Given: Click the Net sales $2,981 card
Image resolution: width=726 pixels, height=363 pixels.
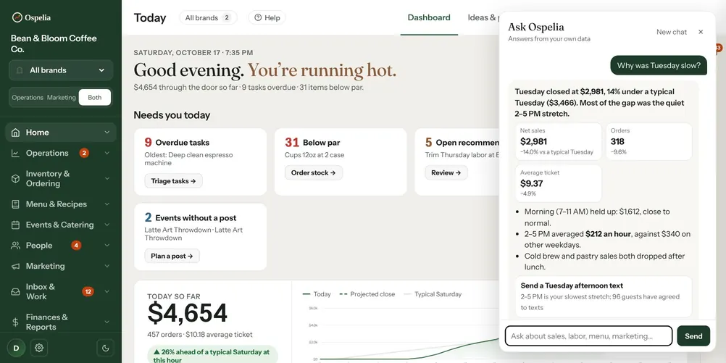Looking at the screenshot, I should coord(559,141).
